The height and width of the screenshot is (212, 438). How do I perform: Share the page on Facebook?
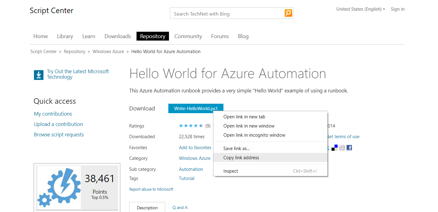coord(349,148)
